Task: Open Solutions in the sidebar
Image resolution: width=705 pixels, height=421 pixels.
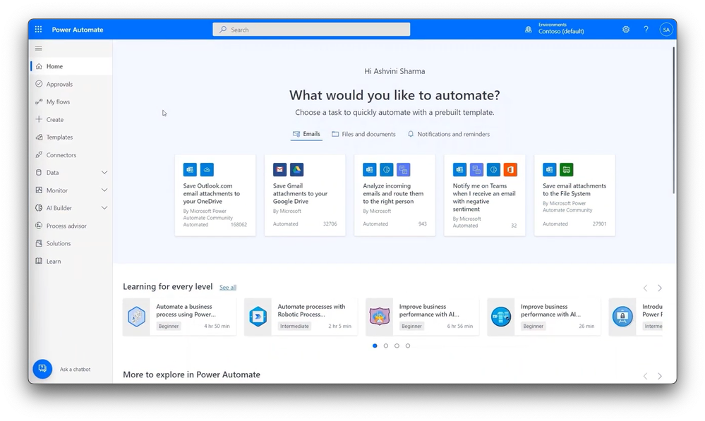Action: pyautogui.click(x=71, y=243)
